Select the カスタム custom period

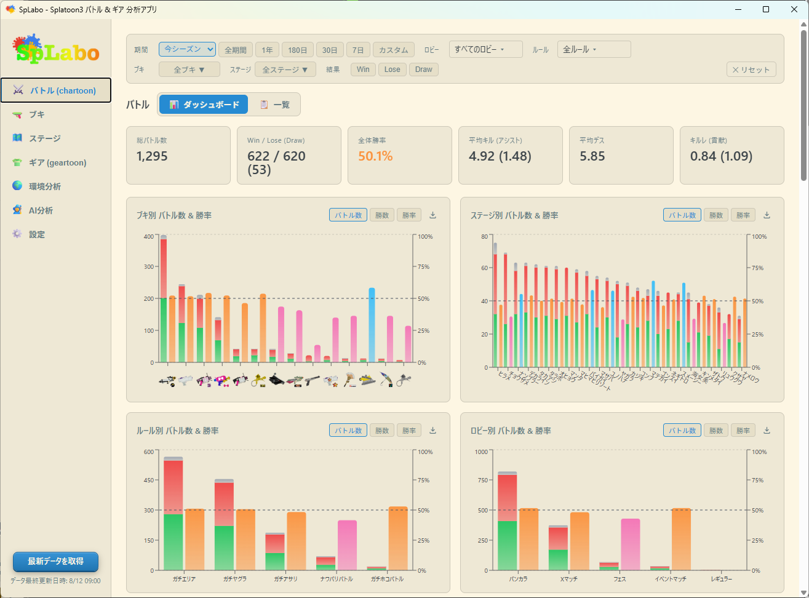(394, 50)
